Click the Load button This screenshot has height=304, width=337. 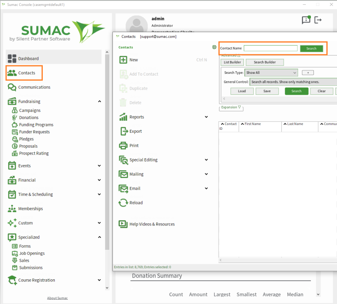tap(242, 91)
